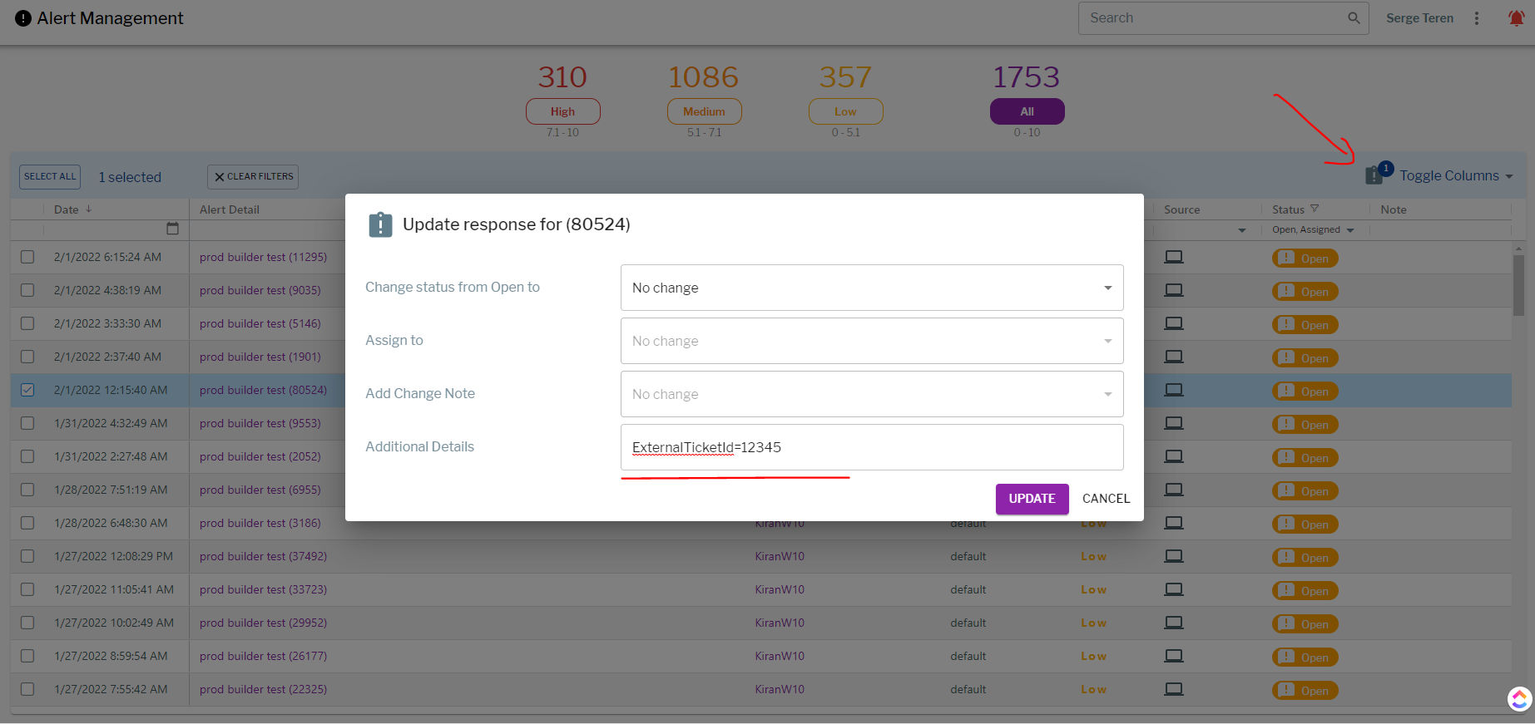The image size is (1535, 724).
Task: Click the Additional Details text field
Action: tap(871, 447)
